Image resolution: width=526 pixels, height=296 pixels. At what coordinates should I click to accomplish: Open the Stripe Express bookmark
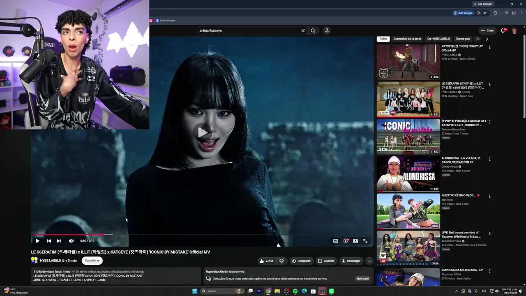[x=166, y=21]
